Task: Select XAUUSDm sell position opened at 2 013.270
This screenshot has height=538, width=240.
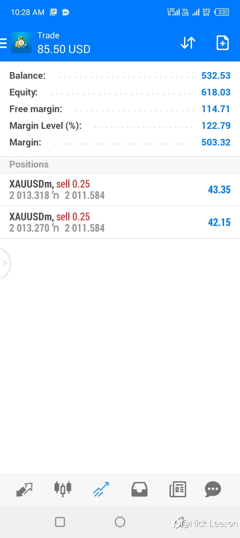Action: 120,222
